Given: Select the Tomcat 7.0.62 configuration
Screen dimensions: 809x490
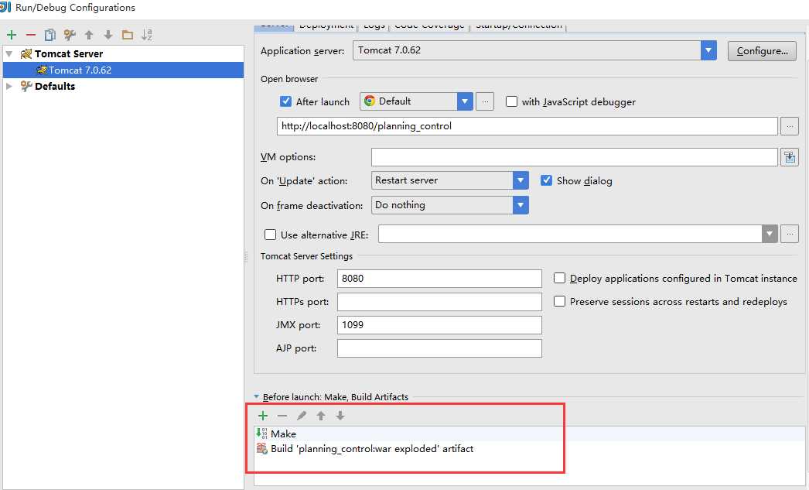Looking at the screenshot, I should click(x=123, y=70).
